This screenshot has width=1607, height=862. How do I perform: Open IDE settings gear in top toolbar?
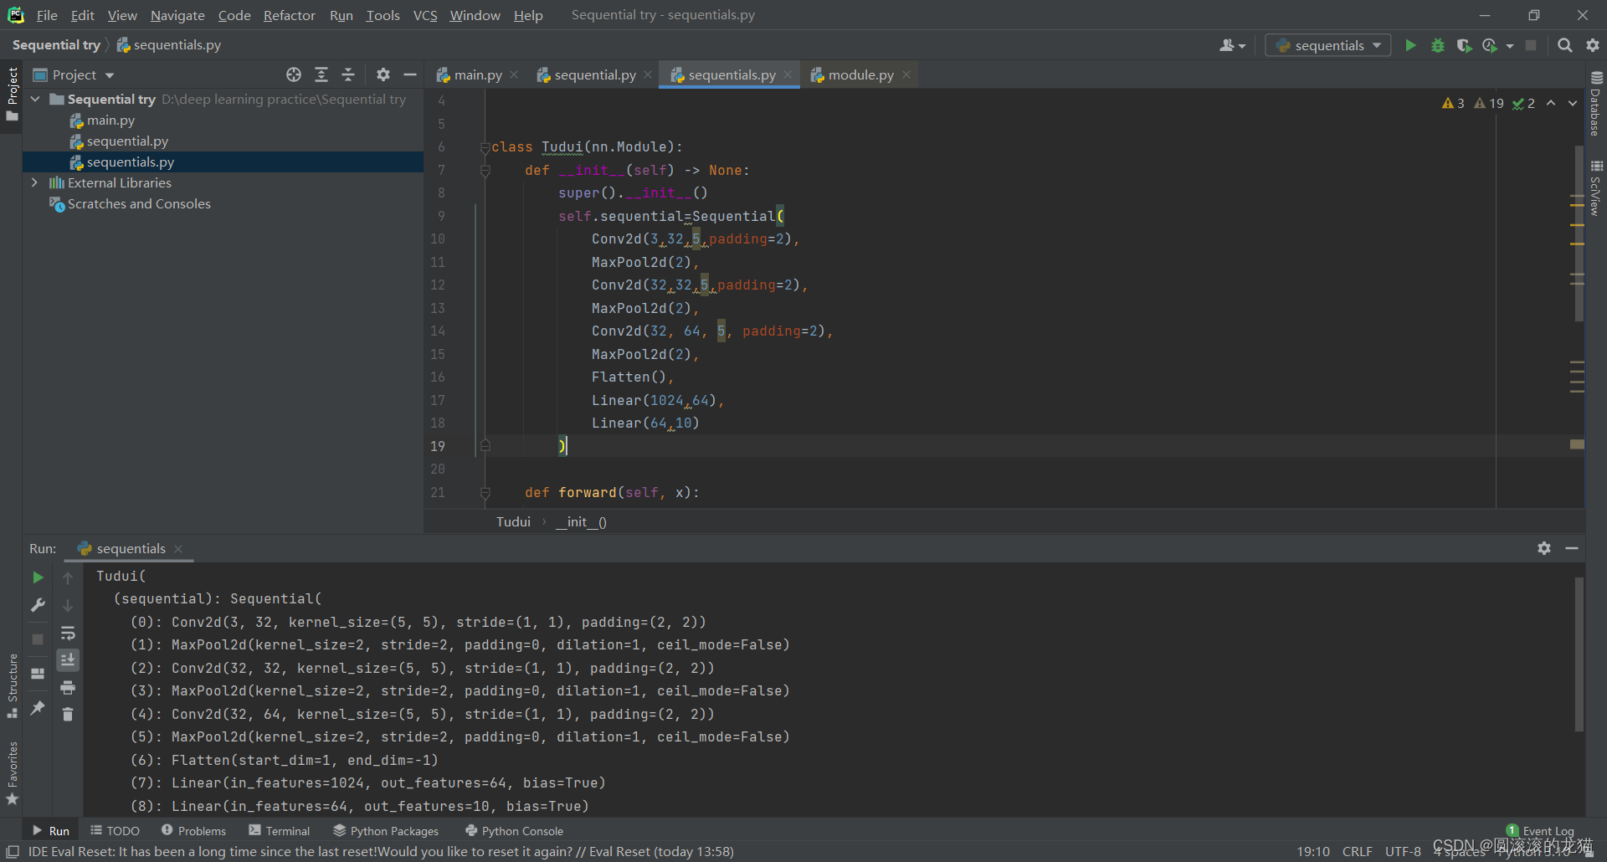pyautogui.click(x=1592, y=45)
